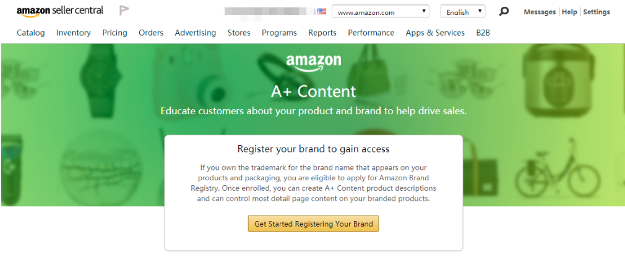Open the Messages link
The width and height of the screenshot is (625, 268).
pyautogui.click(x=540, y=12)
